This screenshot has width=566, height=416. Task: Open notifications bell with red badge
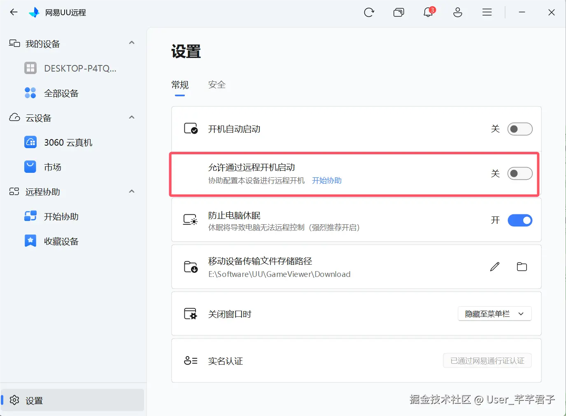click(428, 12)
